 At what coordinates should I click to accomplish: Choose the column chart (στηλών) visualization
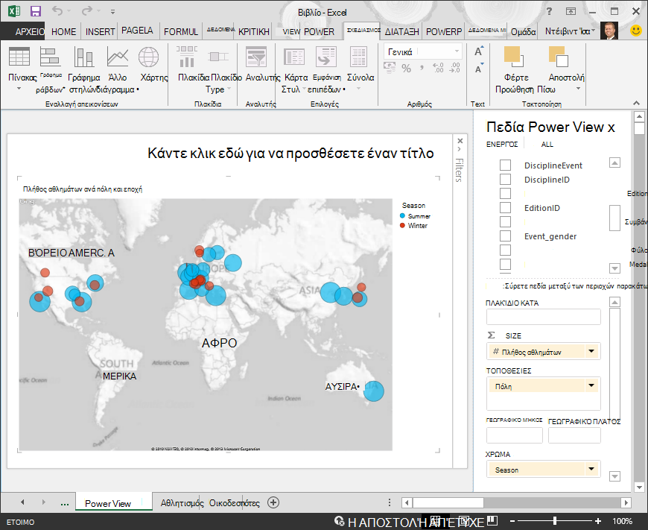[x=84, y=57]
